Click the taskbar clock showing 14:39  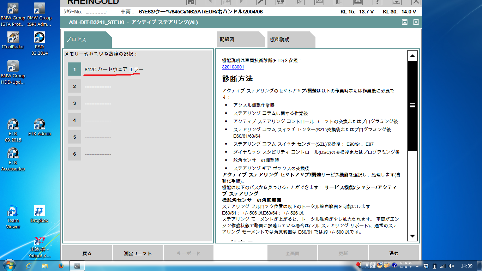[x=467, y=266]
